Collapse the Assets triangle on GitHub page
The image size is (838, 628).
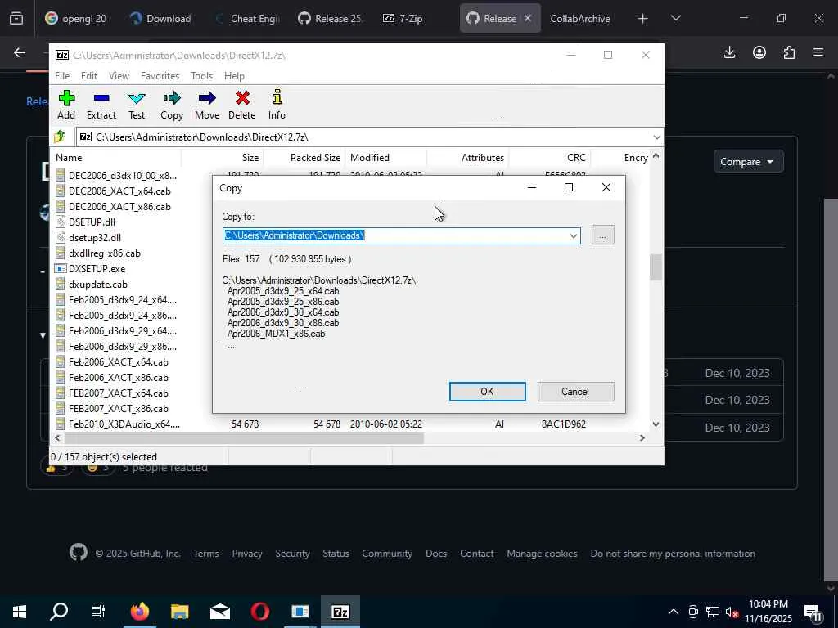point(43,335)
